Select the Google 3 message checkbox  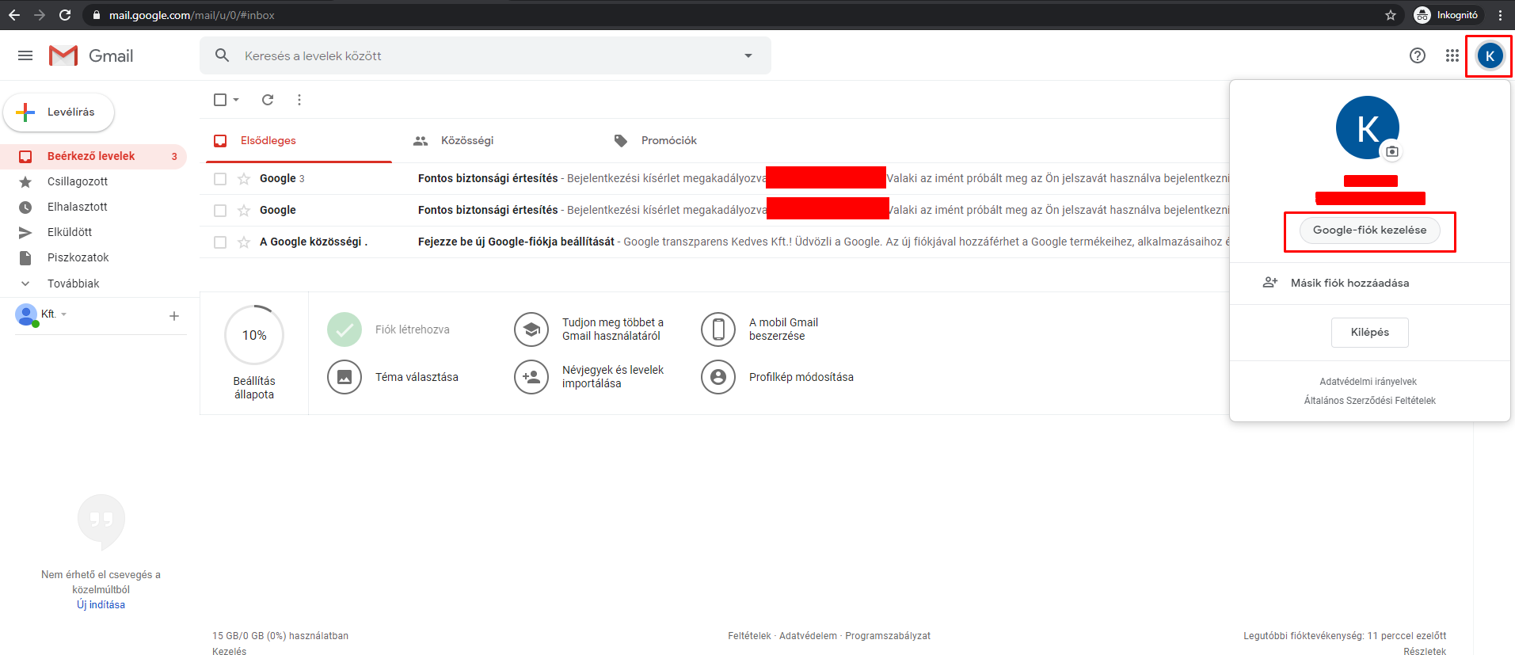pyautogui.click(x=220, y=179)
